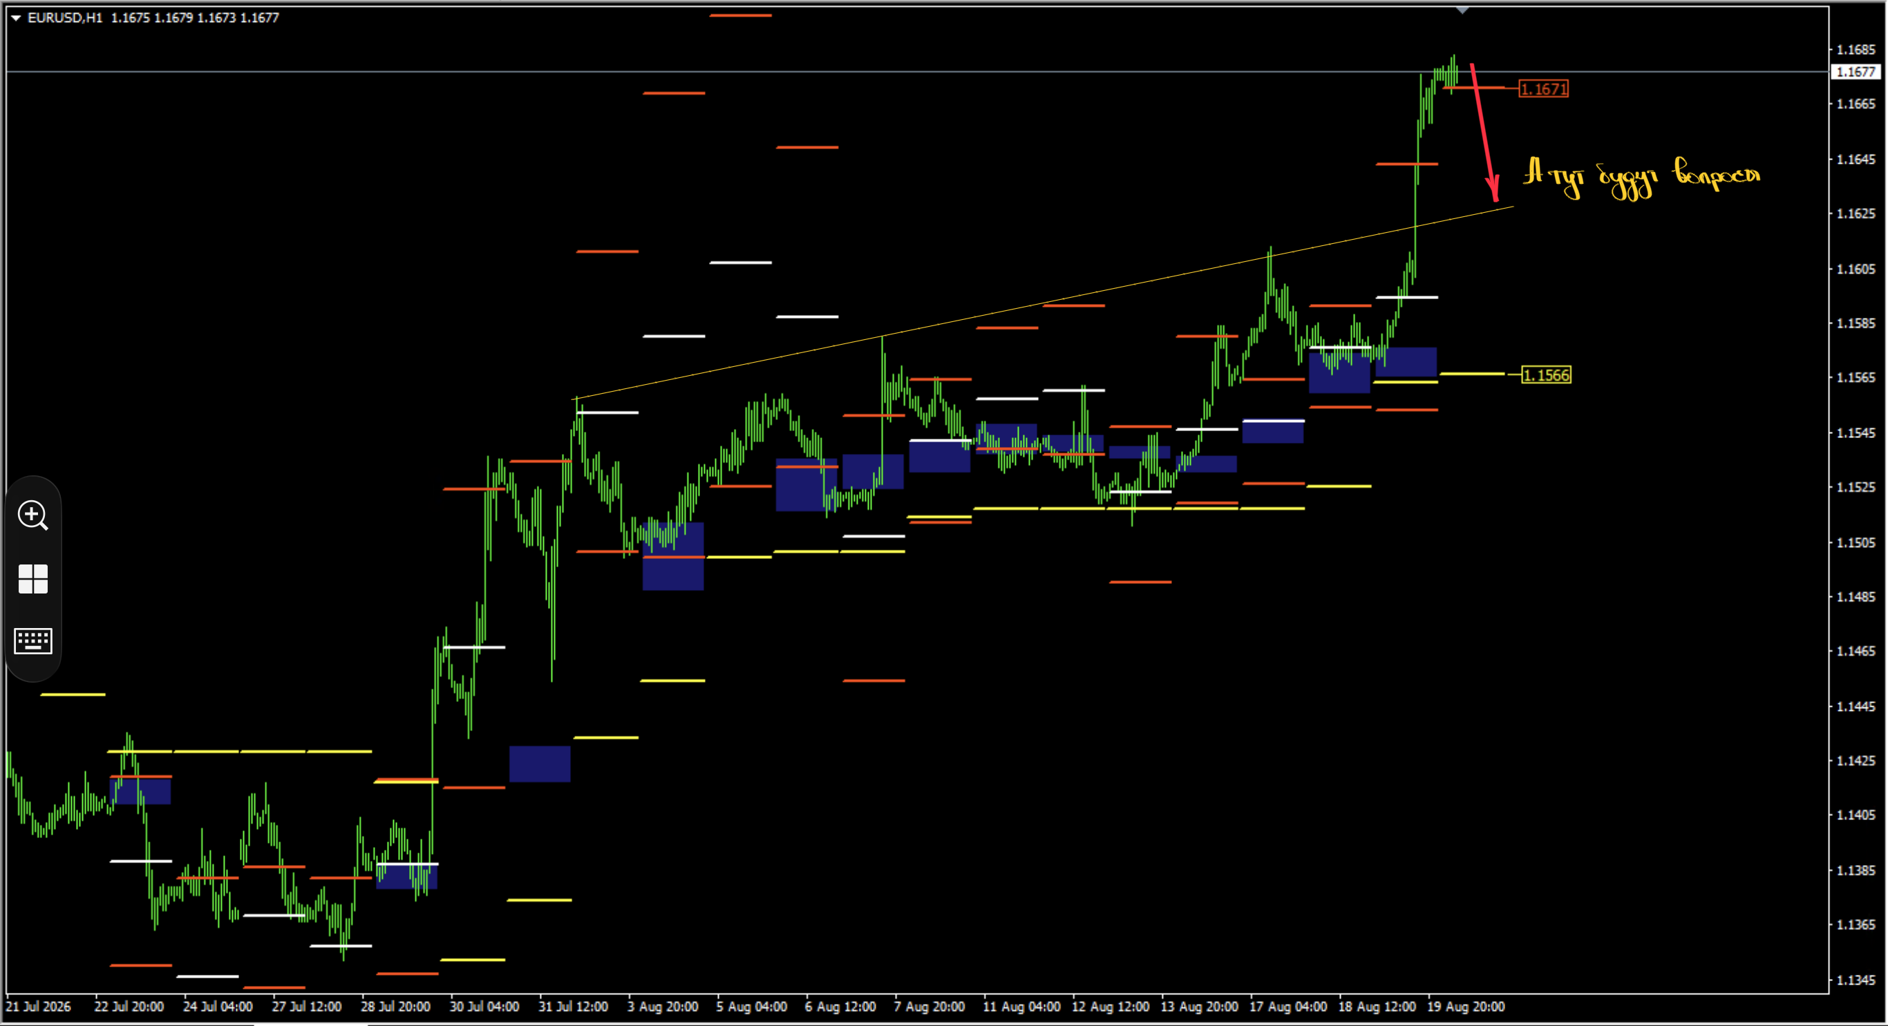The image size is (1888, 1026).
Task: Click the 21 Jul 2026 date label
Action: click(38, 1007)
